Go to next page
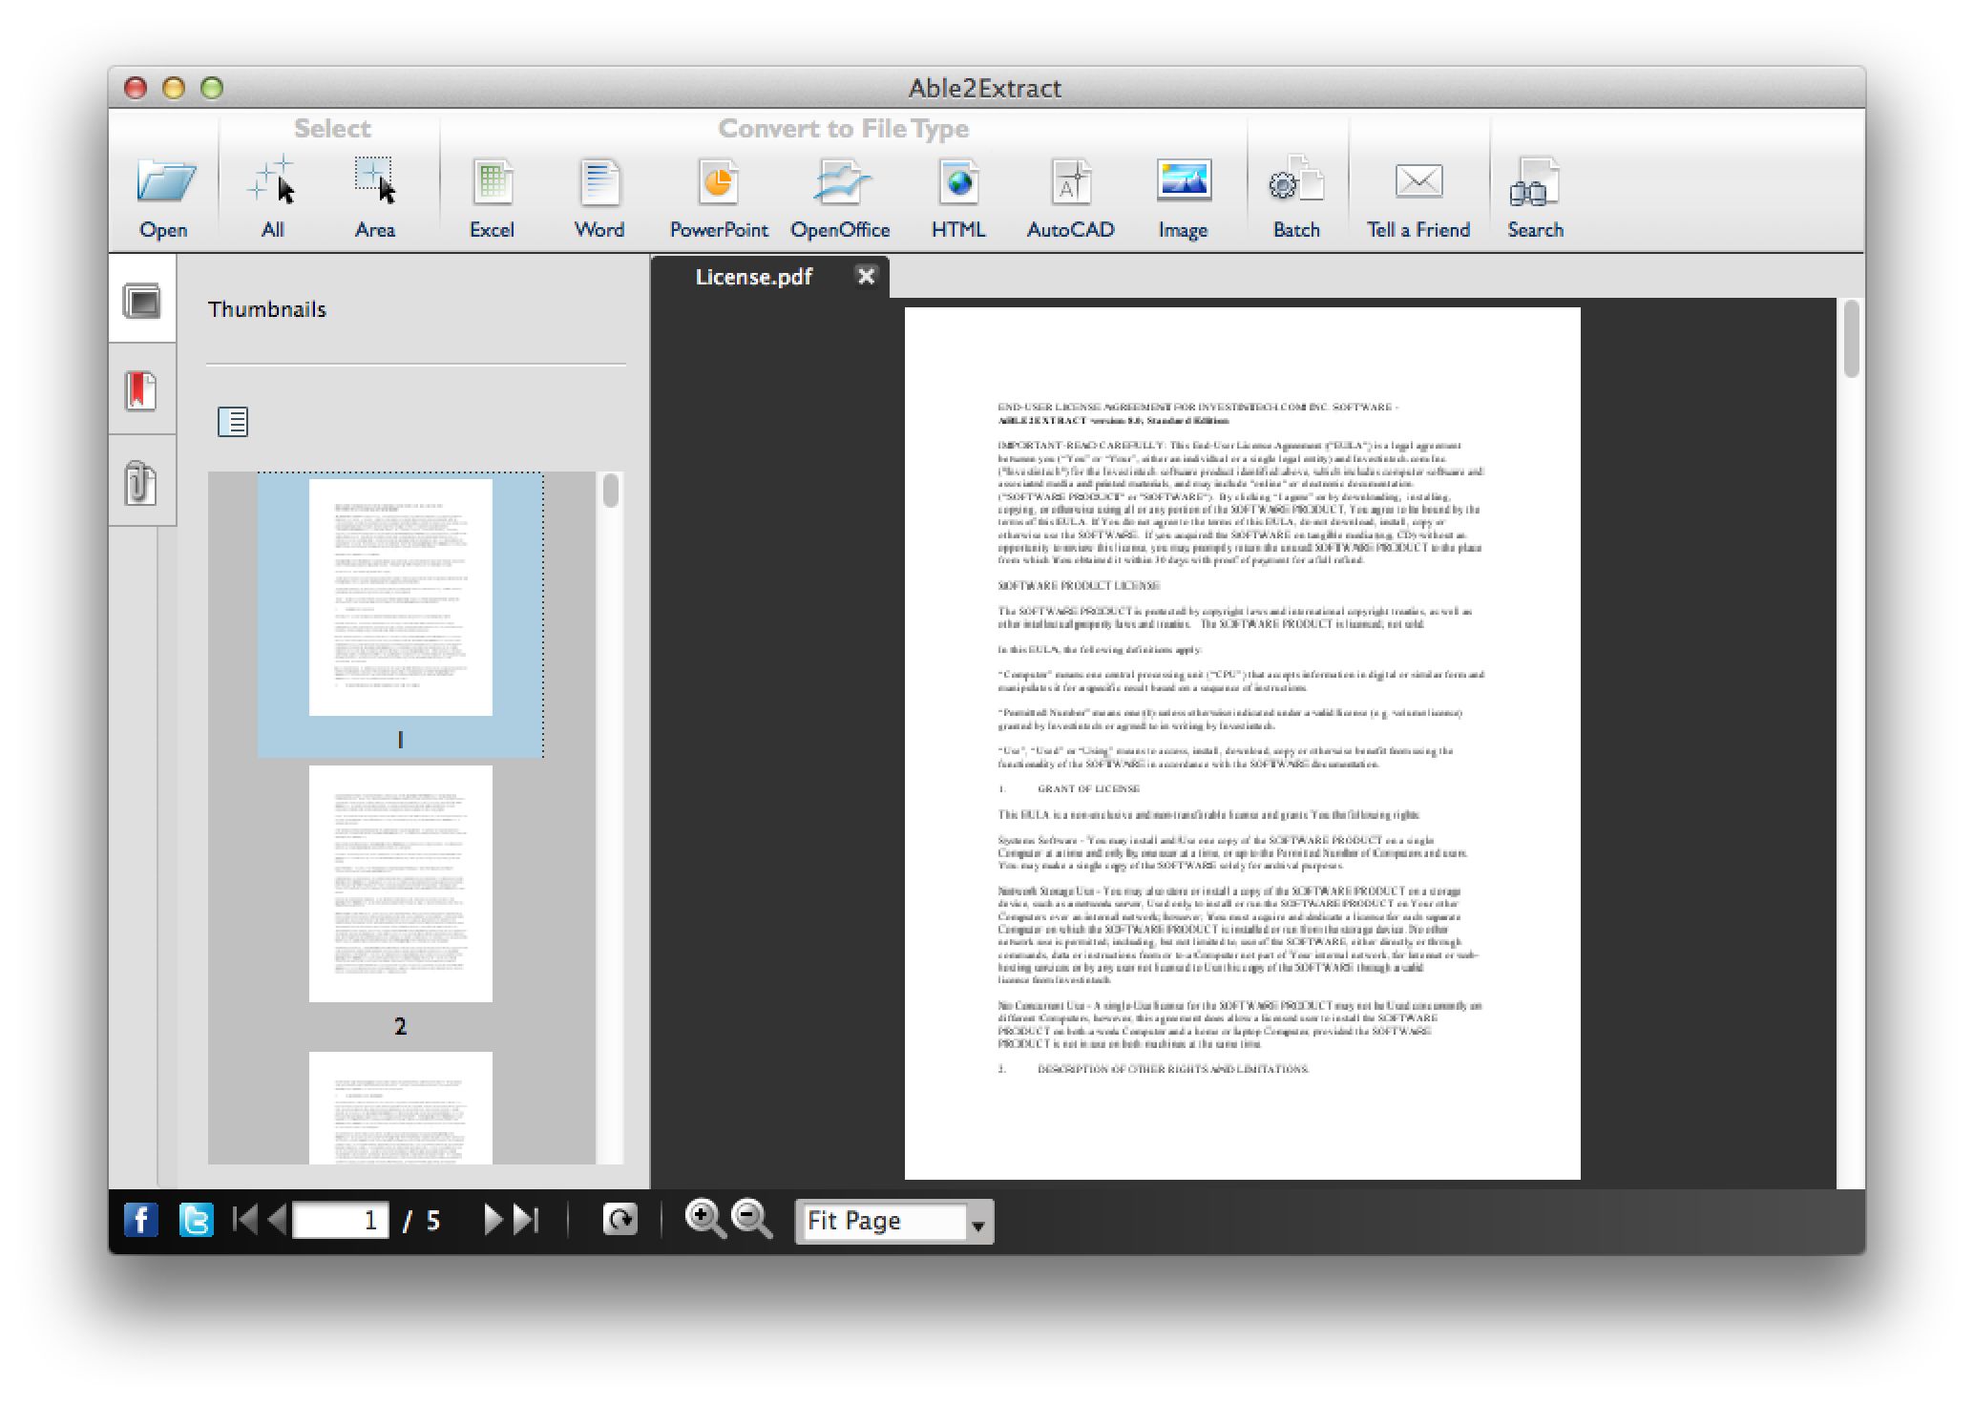Viewport: 1974px width, 1405px height. click(493, 1220)
